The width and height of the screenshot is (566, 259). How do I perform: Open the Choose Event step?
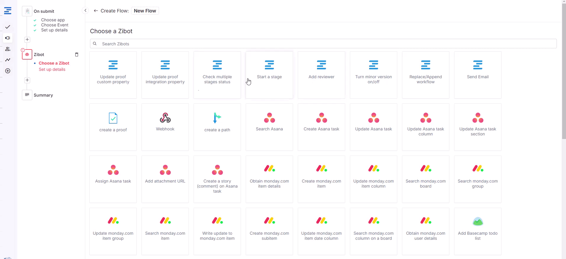[x=54, y=25]
